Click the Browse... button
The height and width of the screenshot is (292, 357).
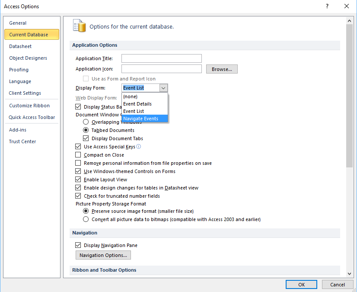[x=222, y=69]
